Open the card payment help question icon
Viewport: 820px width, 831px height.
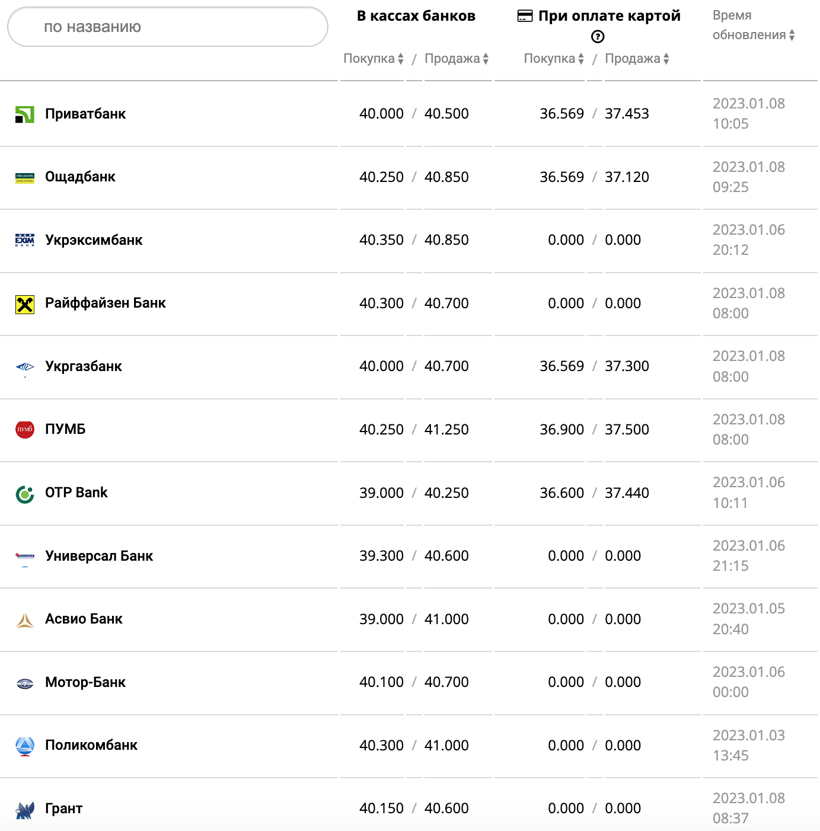click(598, 37)
